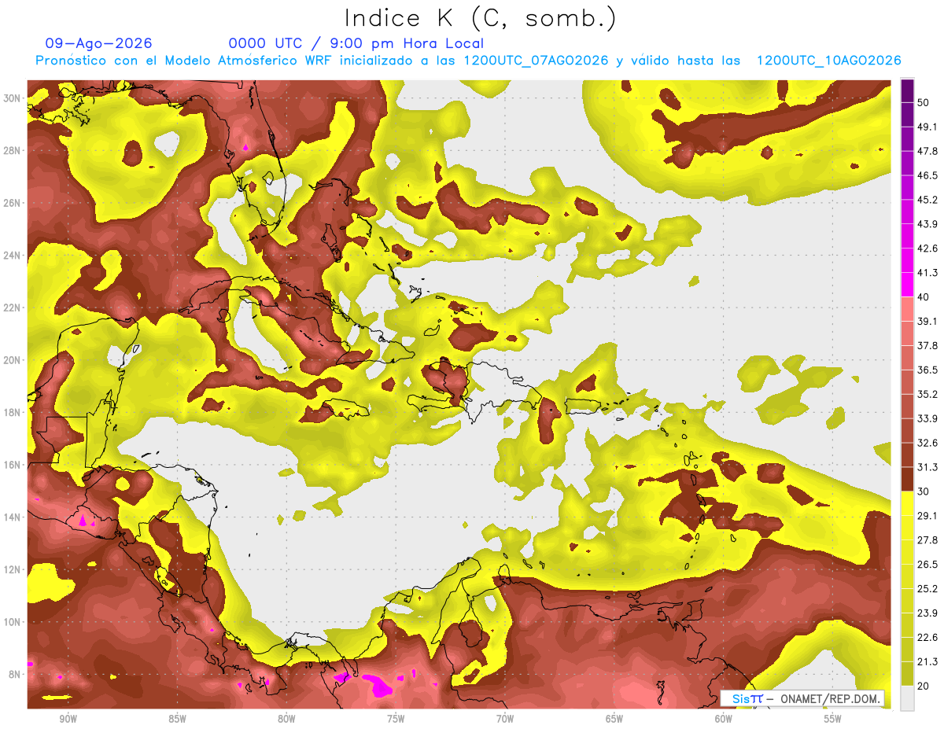Click the magenta swatch between 40 and 41.3
This screenshot has width=944, height=729.
[907, 285]
